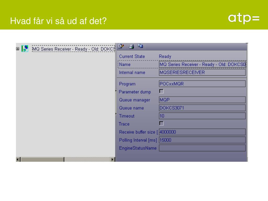Image resolution: width=268 pixels, height=201 pixels.
Task: Click the Receive buffer size field 4000000
Action: pos(202,132)
